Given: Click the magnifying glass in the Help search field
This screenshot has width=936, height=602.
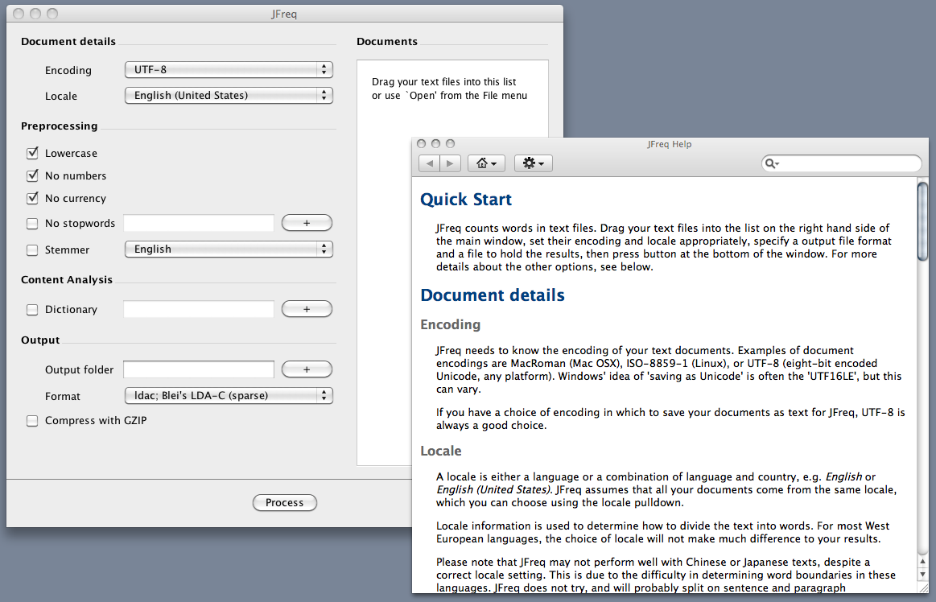Looking at the screenshot, I should (x=772, y=163).
